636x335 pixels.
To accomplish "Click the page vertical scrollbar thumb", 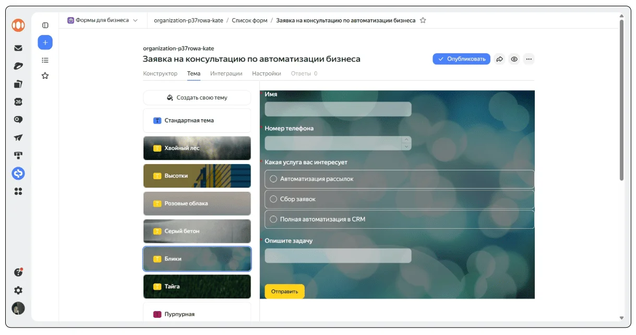I will [x=621, y=99].
